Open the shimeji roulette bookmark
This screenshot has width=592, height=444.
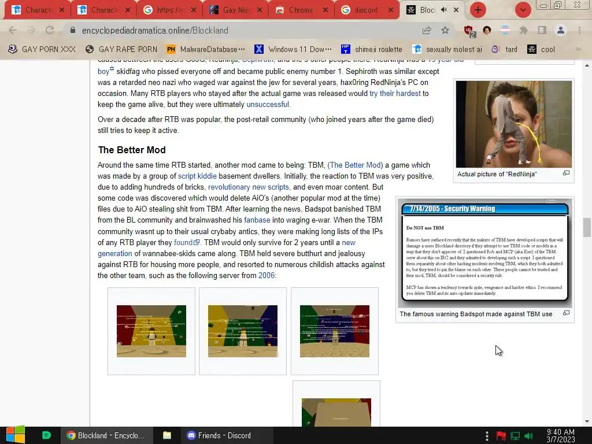pos(372,49)
